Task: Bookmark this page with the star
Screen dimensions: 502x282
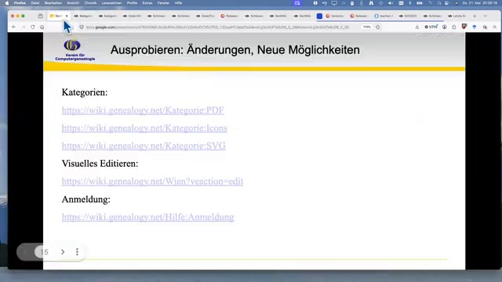Action: click(x=378, y=27)
